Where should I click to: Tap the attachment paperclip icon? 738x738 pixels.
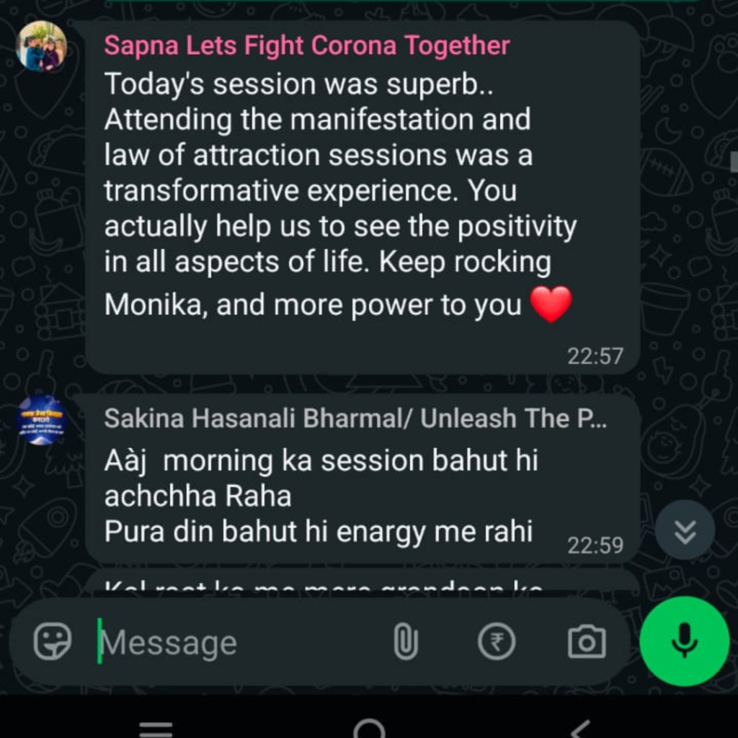point(405,641)
